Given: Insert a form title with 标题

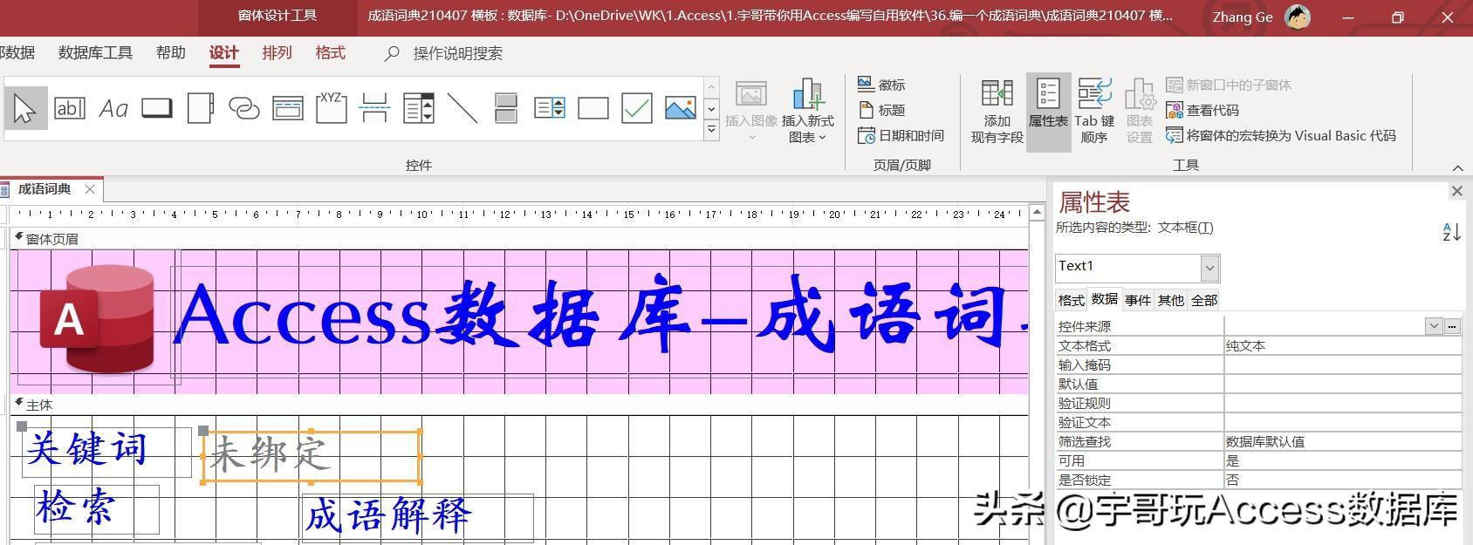Looking at the screenshot, I should pos(881,110).
